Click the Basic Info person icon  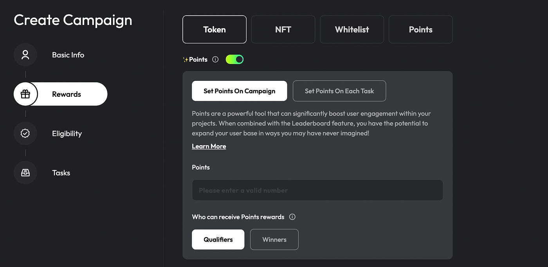pos(25,55)
